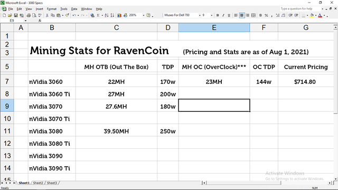Align cell text left
Screen dimensions: 338x190
236,15
